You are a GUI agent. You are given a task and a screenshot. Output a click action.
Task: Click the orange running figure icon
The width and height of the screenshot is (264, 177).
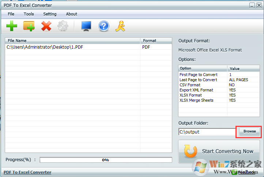coord(120,26)
